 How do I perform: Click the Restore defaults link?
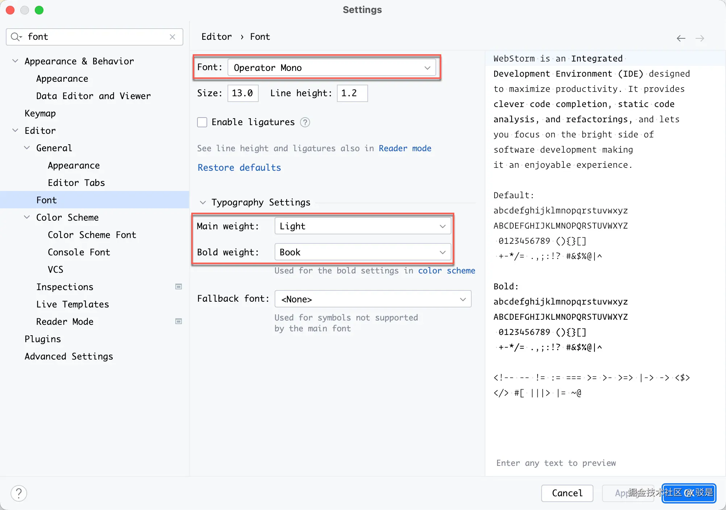click(239, 168)
